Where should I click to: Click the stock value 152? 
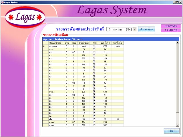pos(83,98)
